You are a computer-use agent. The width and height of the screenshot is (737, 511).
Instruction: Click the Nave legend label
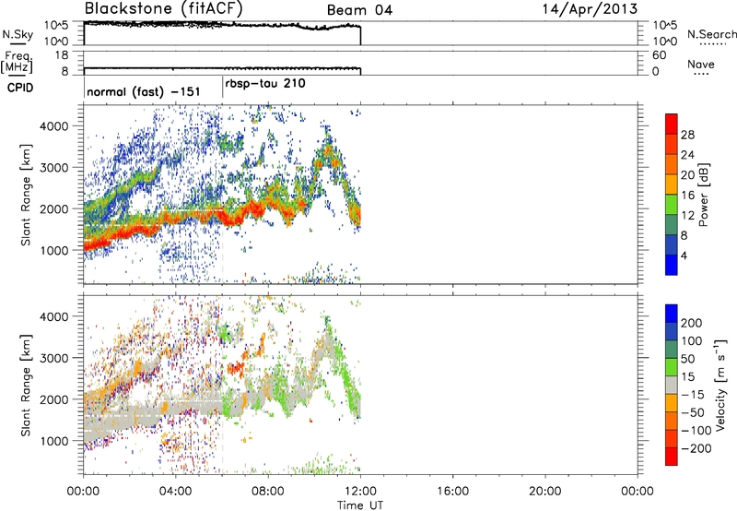pyautogui.click(x=701, y=64)
